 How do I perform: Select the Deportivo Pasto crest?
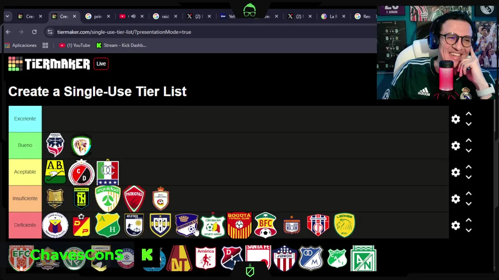click(55, 225)
